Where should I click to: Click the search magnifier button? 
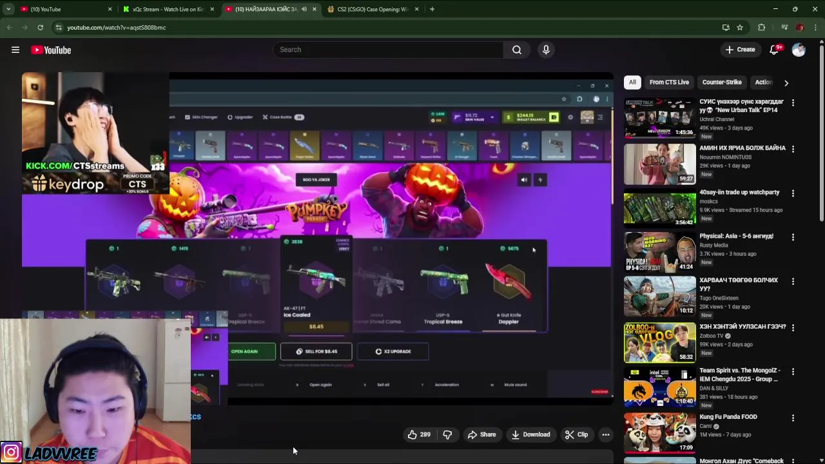(516, 50)
